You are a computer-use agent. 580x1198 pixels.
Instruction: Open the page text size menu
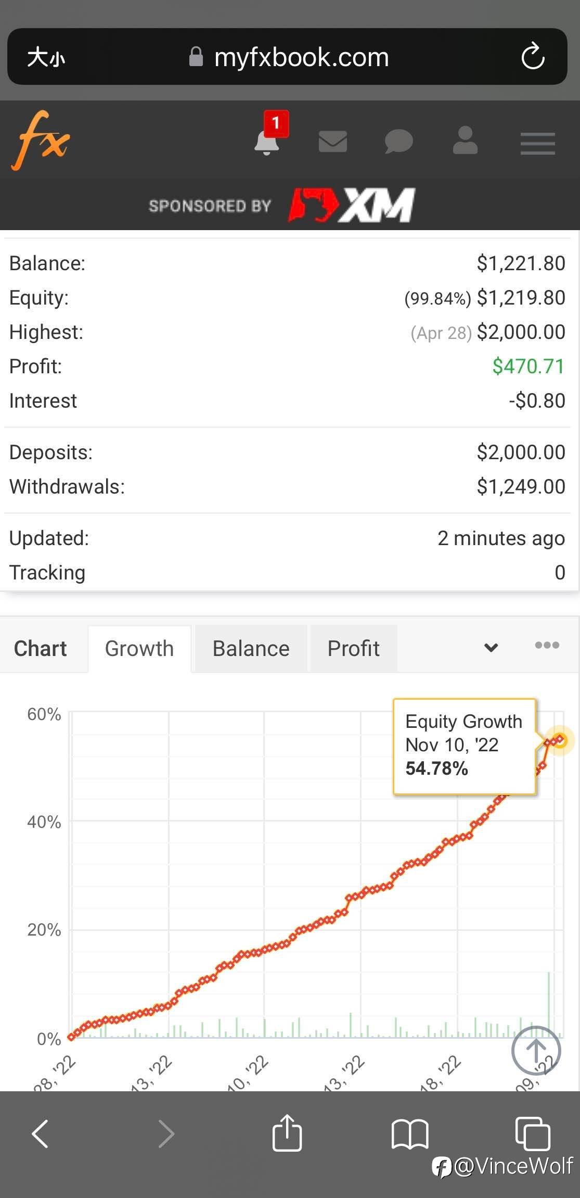[x=46, y=57]
